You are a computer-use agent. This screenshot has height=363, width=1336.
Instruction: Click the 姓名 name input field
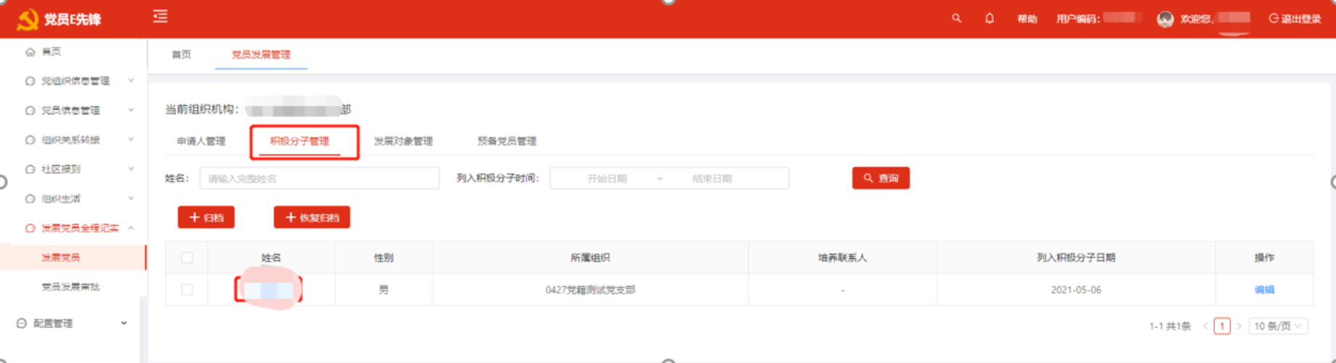[x=319, y=179]
